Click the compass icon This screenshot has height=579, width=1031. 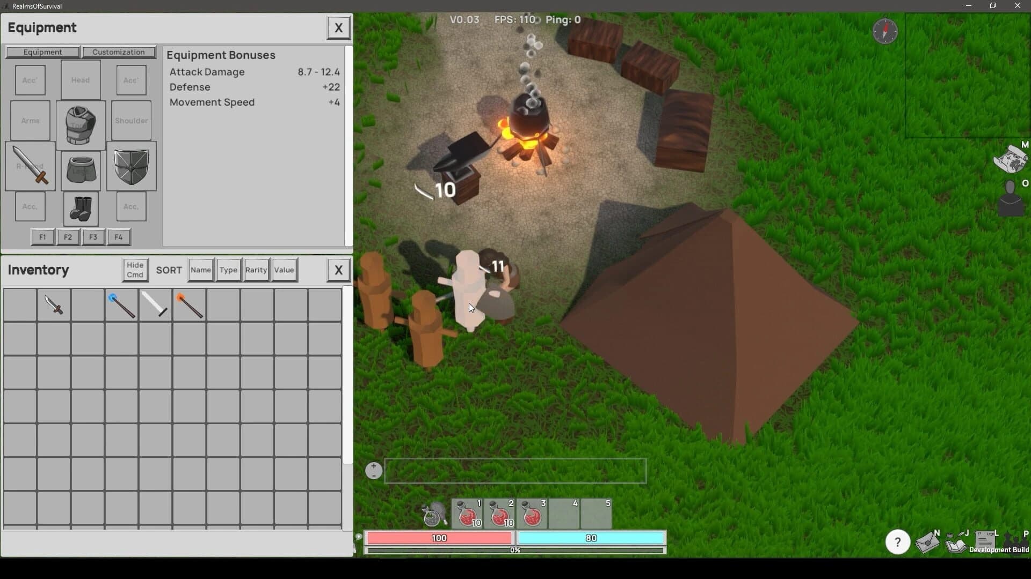(885, 31)
